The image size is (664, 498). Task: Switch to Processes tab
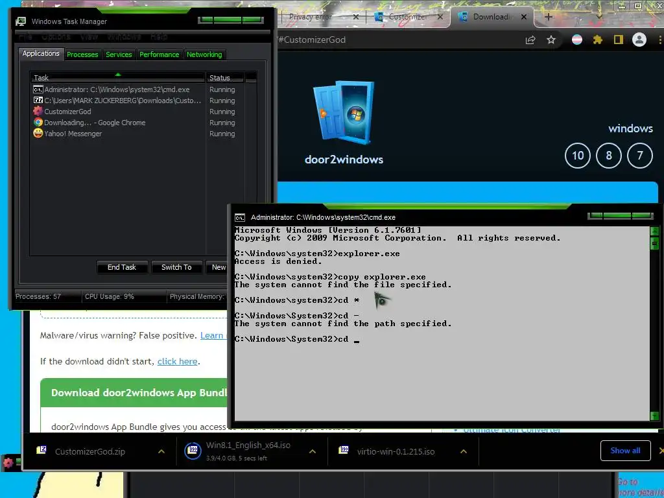click(82, 54)
